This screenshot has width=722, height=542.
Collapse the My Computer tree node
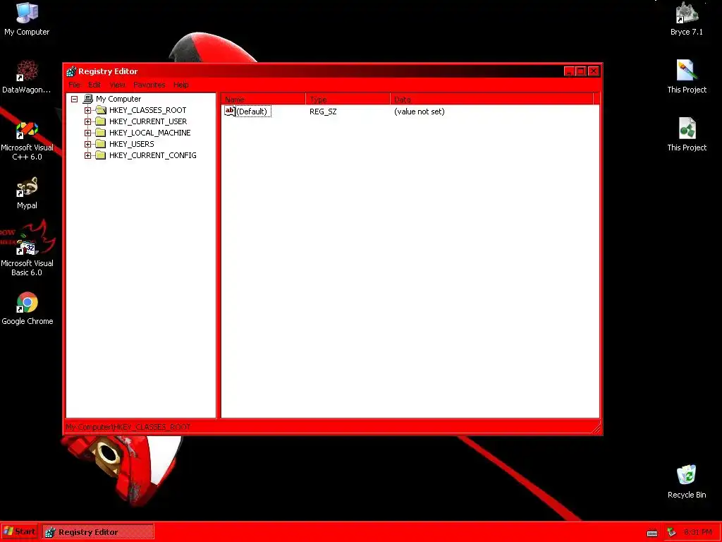tap(74, 99)
